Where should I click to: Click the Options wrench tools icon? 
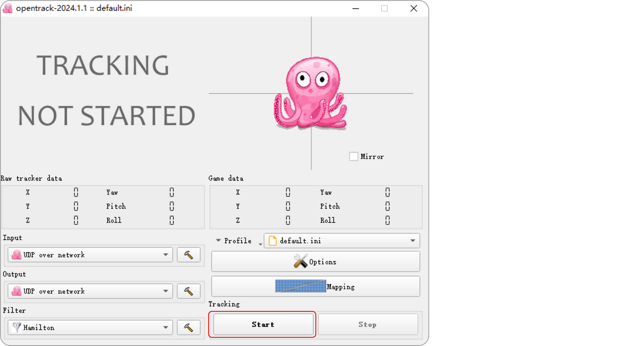click(301, 261)
